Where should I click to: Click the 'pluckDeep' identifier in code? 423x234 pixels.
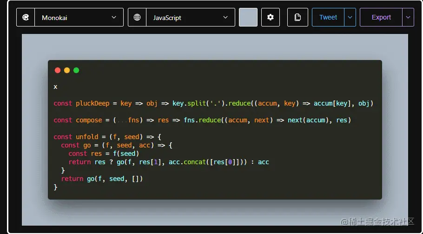[93, 103]
